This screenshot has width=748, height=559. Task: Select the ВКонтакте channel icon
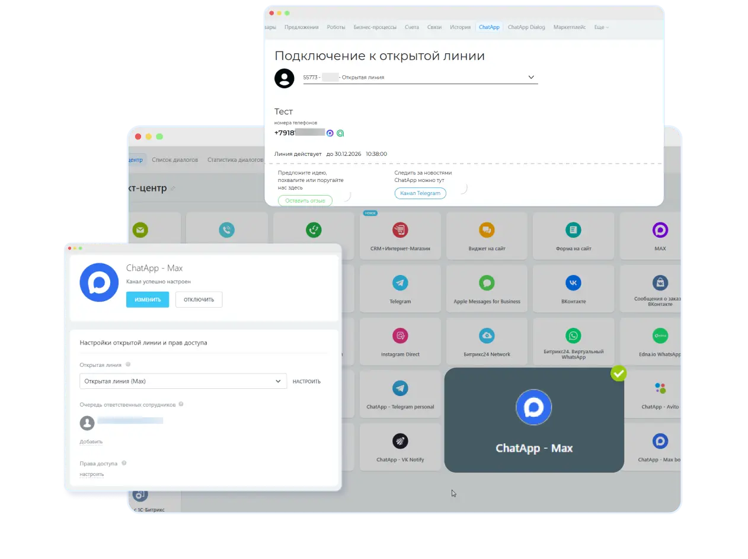point(573,283)
